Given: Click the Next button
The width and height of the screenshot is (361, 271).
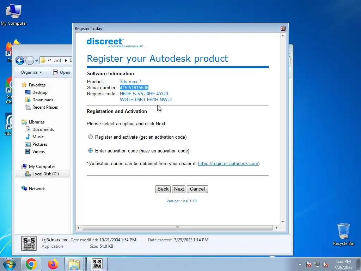Looking at the screenshot, I should [179, 189].
